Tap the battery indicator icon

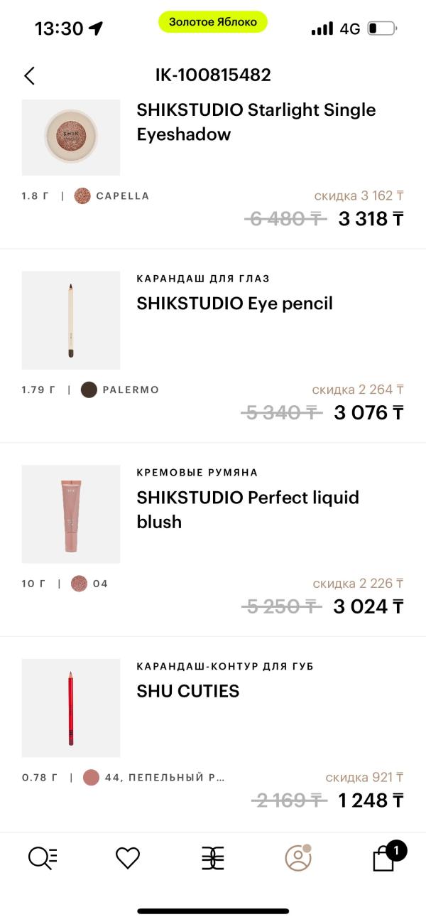point(383,28)
